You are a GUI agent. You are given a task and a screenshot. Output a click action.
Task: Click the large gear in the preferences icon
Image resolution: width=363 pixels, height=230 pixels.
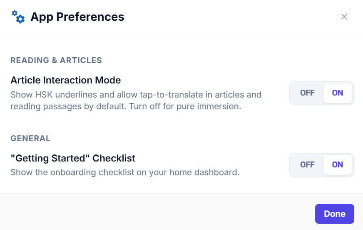coord(20,19)
